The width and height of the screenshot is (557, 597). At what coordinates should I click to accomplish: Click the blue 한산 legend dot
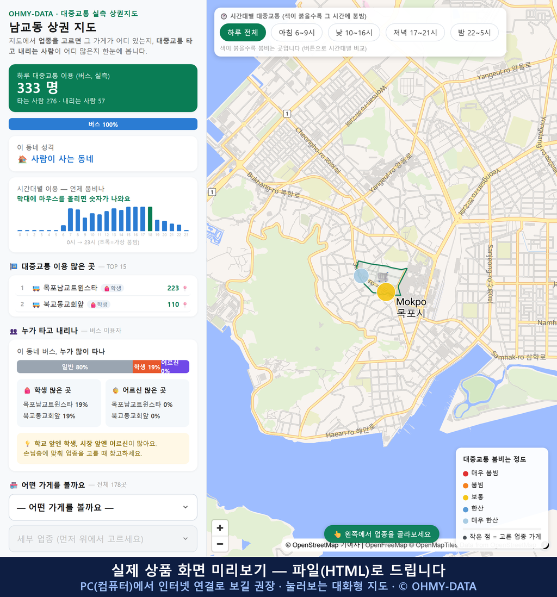tap(465, 509)
